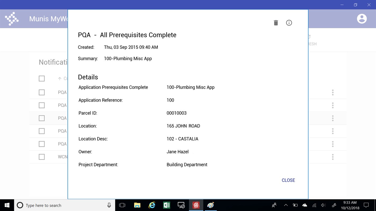376x211 pixels.
Task: Click the ascending sort arrow on the Created column
Action: (x=60, y=78)
